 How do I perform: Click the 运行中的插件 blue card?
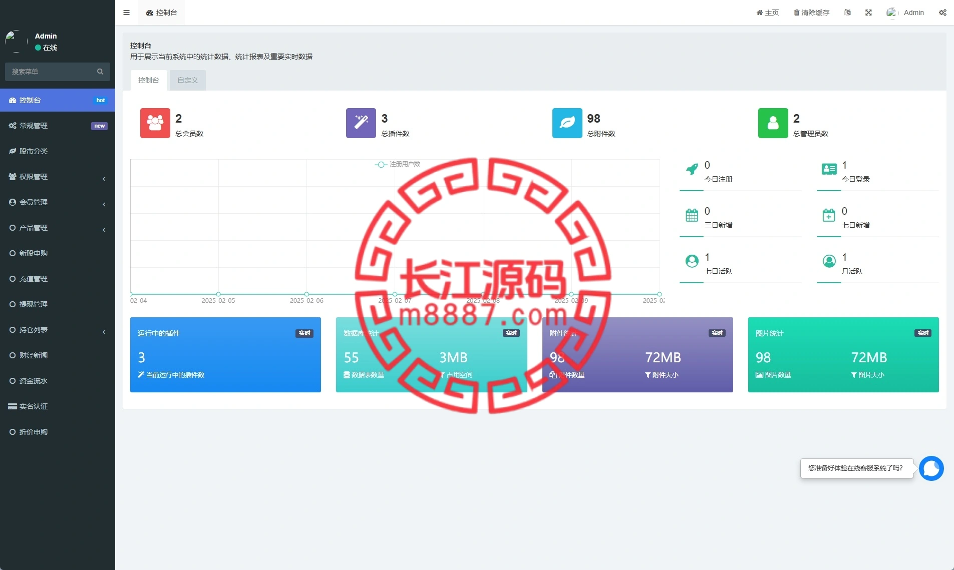(x=225, y=355)
